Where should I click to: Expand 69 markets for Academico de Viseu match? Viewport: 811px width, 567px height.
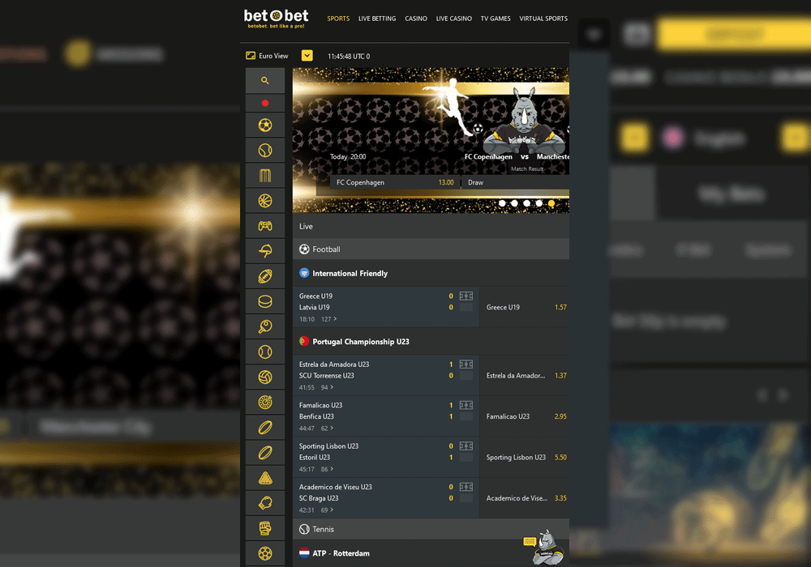tap(328, 509)
